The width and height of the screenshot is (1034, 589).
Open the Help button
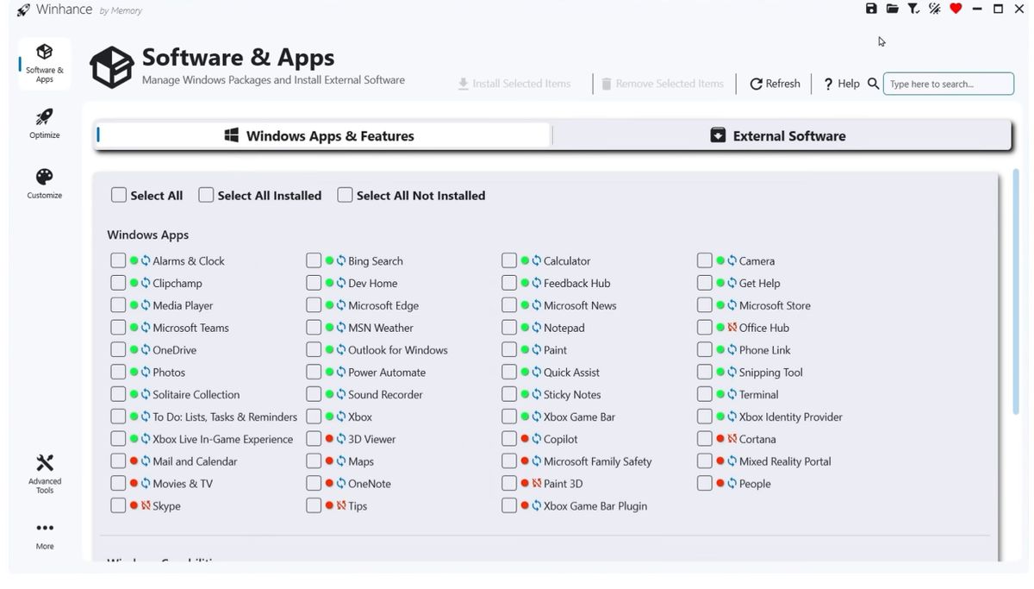841,84
